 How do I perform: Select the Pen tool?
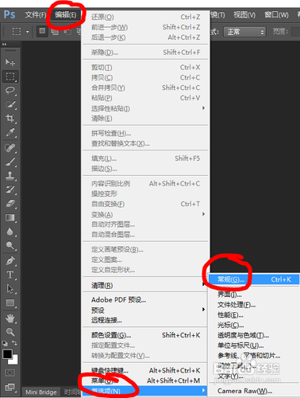pos(10,261)
